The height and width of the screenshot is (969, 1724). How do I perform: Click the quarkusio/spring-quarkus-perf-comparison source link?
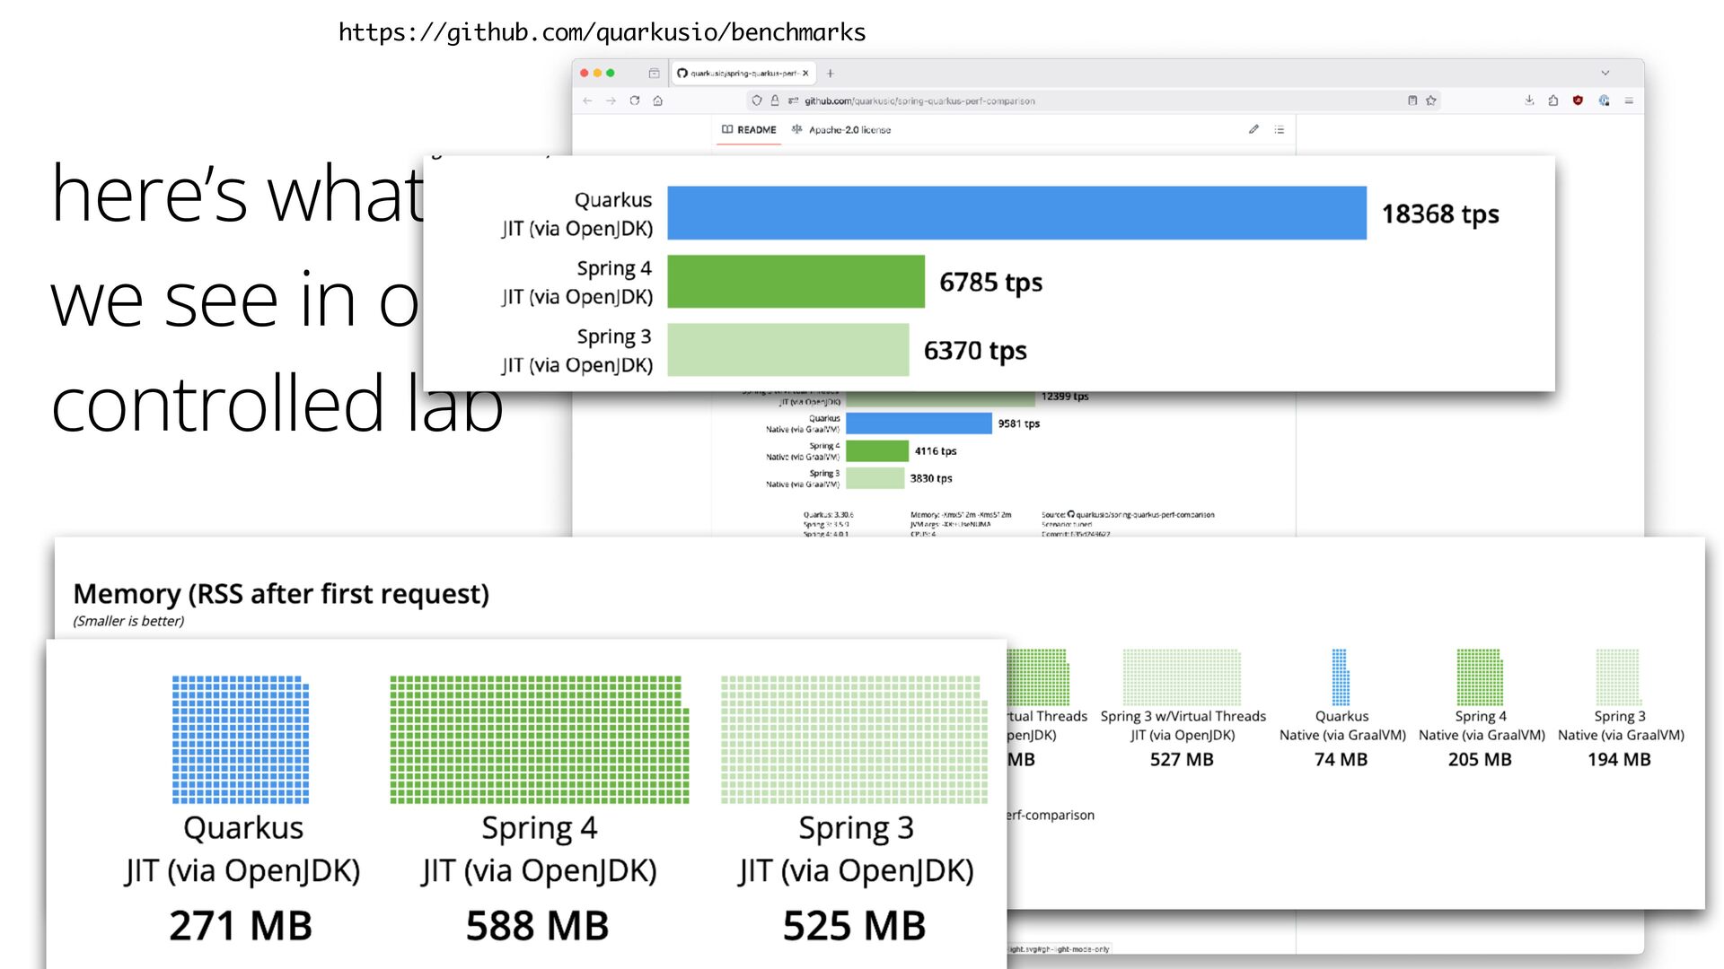(x=1144, y=515)
